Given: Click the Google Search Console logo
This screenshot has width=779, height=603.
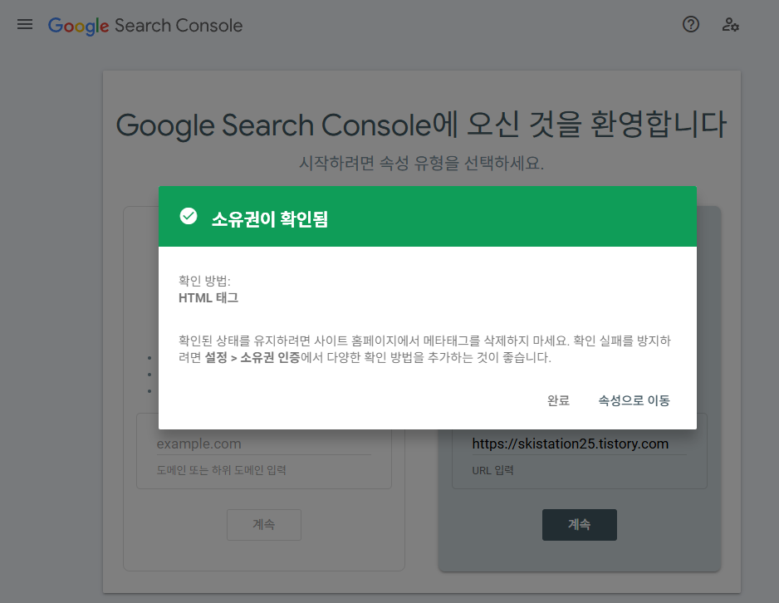Looking at the screenshot, I should click(145, 25).
